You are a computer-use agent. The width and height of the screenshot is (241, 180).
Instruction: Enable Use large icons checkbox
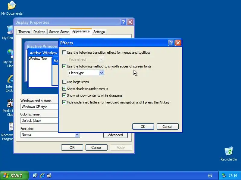[x=64, y=82]
